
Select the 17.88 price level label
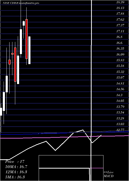coord(120,14)
